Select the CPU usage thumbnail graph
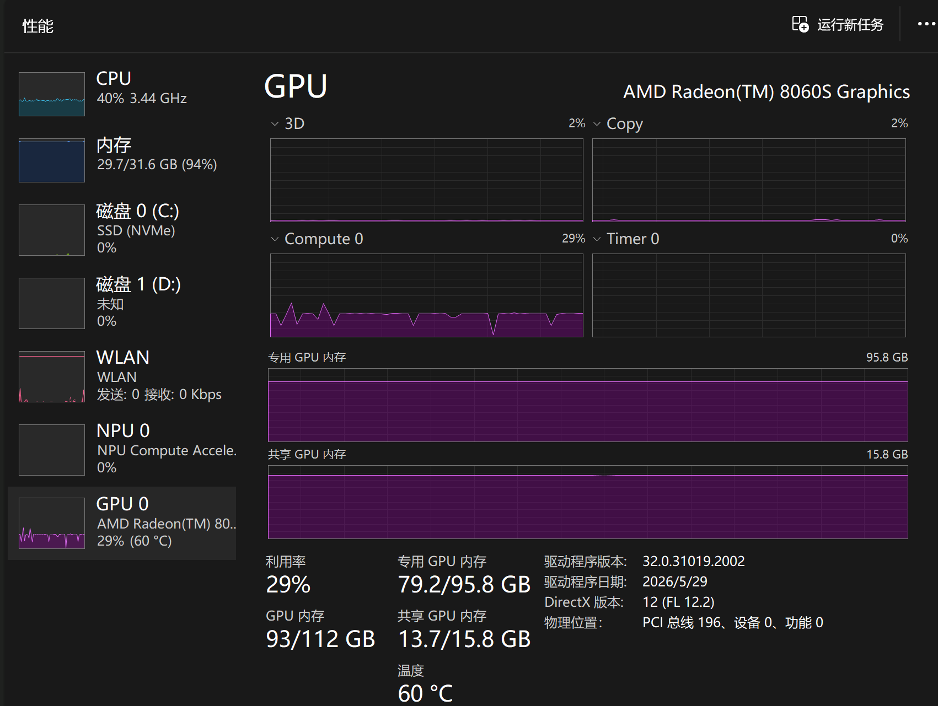This screenshot has height=706, width=938. [52, 94]
